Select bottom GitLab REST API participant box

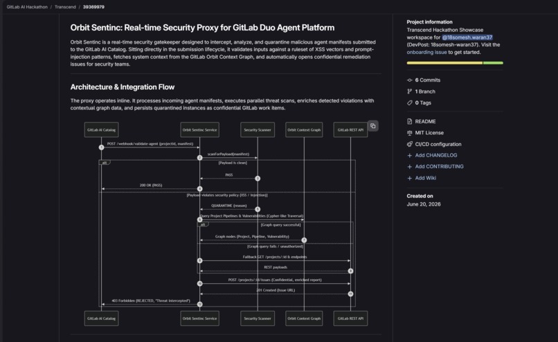coord(350,318)
